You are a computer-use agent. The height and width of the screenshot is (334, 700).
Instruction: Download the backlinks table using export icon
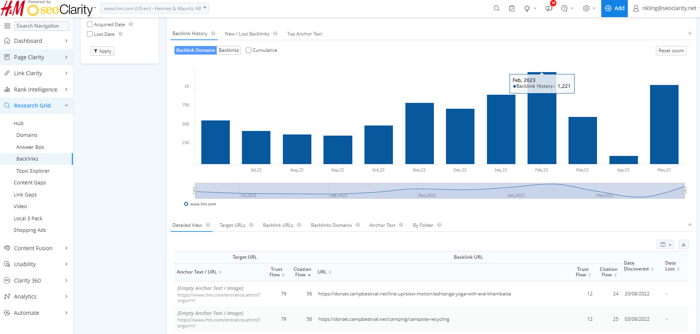(x=683, y=244)
